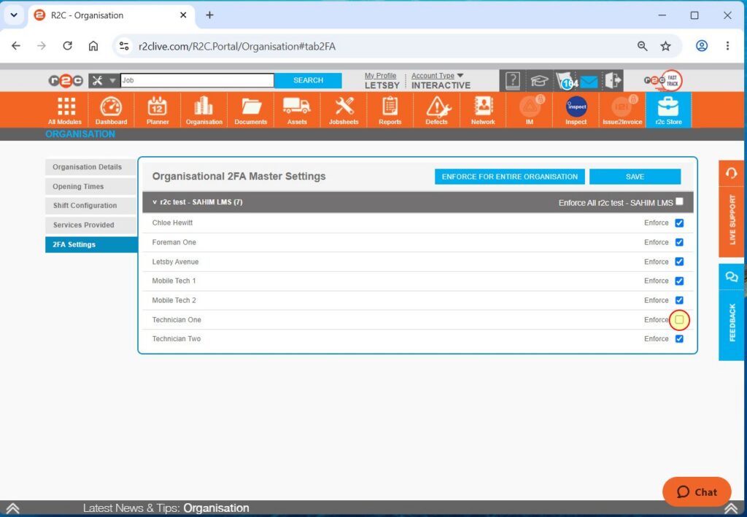The image size is (747, 517).
Task: Click Enforce For Entire Organisation button
Action: point(509,176)
